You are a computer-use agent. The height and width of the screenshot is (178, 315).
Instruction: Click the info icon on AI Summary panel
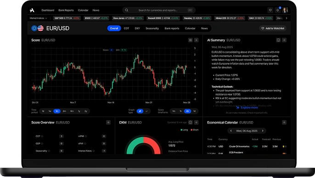[278, 40]
